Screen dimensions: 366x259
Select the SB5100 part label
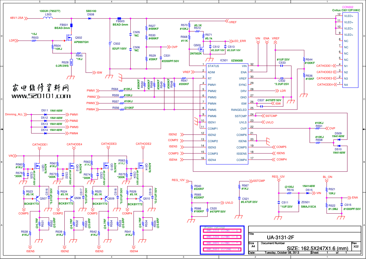(91, 11)
